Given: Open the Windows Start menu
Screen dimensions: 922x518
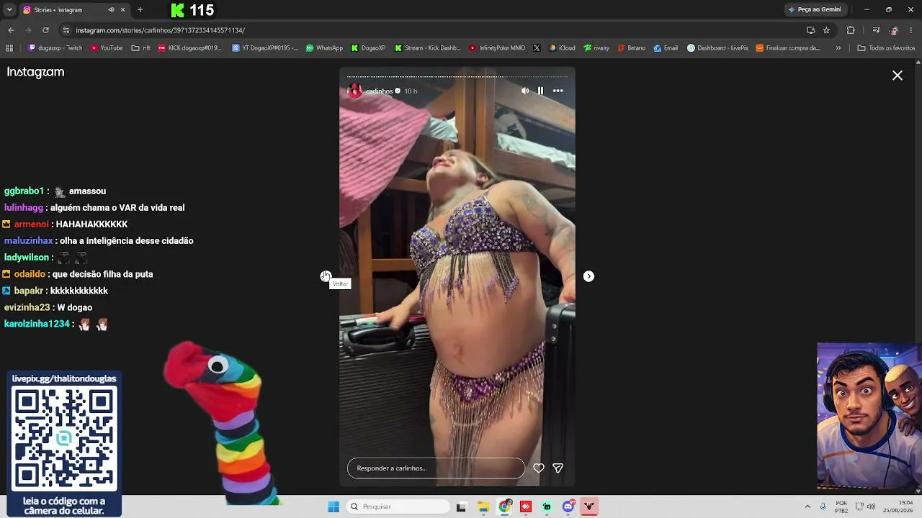Looking at the screenshot, I should click(x=334, y=506).
